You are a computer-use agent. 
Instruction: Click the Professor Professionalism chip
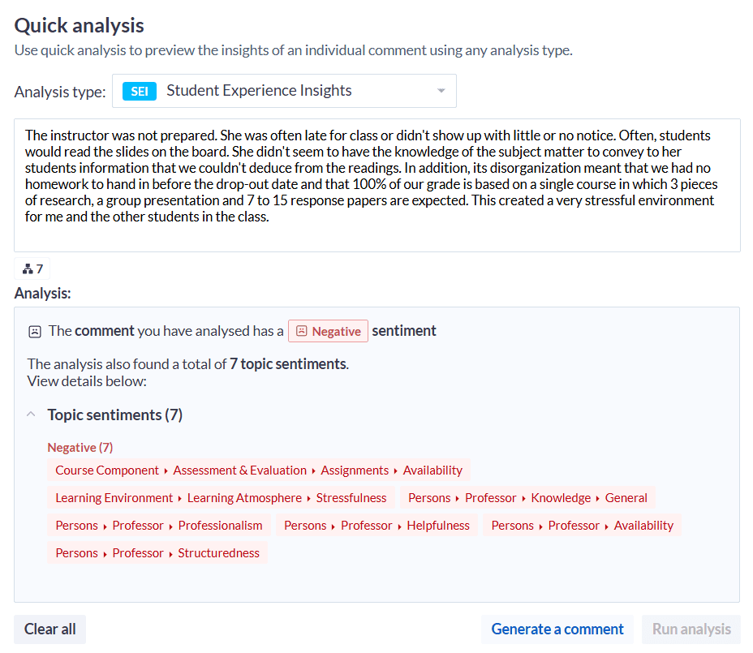pyautogui.click(x=157, y=525)
